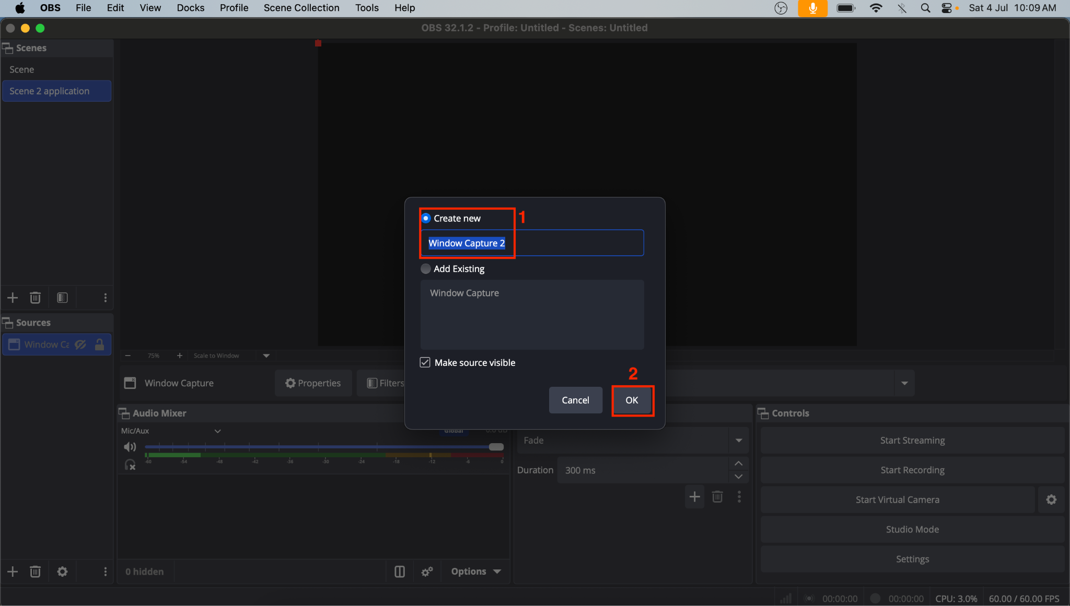Toggle Mic/Aux monitoring headphone icon
This screenshot has height=606, width=1070.
pyautogui.click(x=130, y=465)
